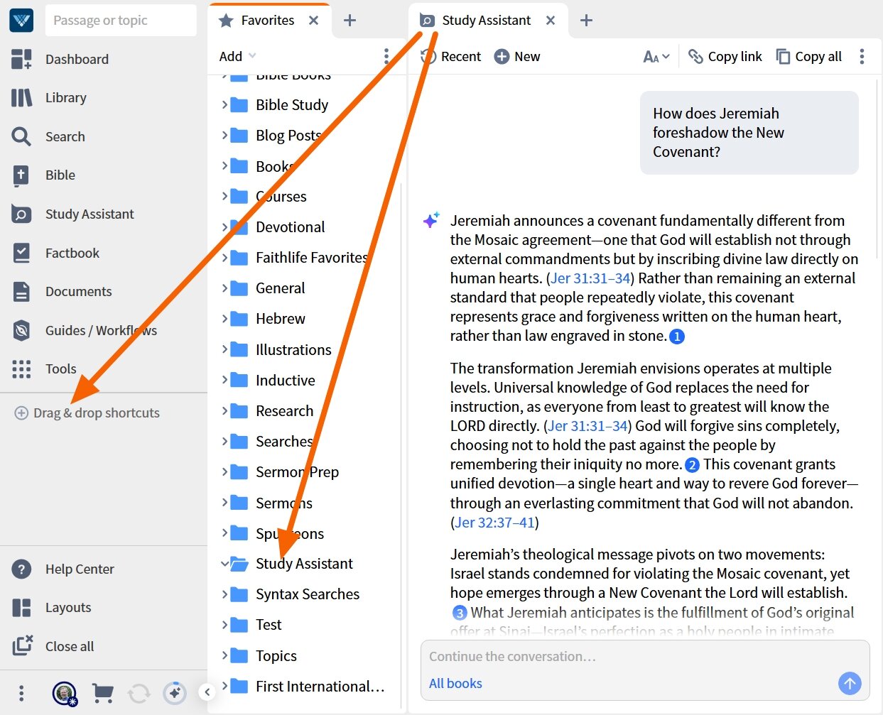Open Study Assistant panel three-dot menu
The height and width of the screenshot is (715, 883).
[862, 56]
